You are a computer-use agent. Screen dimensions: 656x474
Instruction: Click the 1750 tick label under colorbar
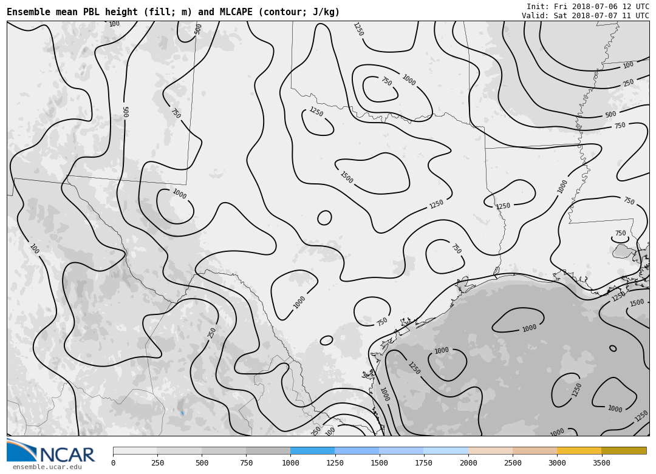[423, 464]
